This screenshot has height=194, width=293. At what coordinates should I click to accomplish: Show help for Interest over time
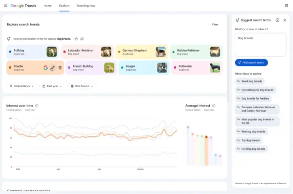[37, 105]
